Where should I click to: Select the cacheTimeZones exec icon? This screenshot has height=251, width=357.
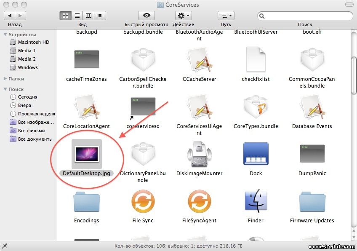point(87,59)
